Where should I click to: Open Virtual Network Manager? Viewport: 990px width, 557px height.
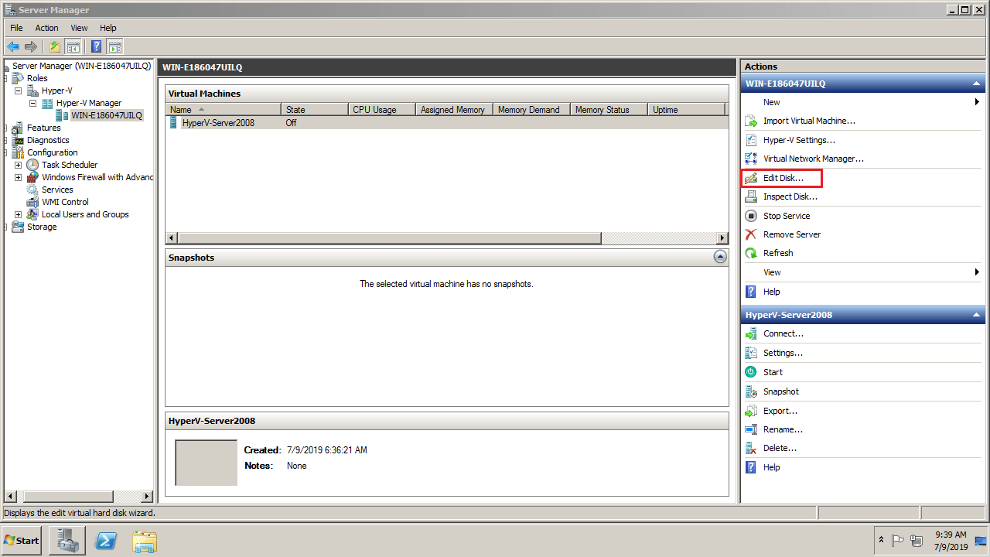click(x=813, y=159)
